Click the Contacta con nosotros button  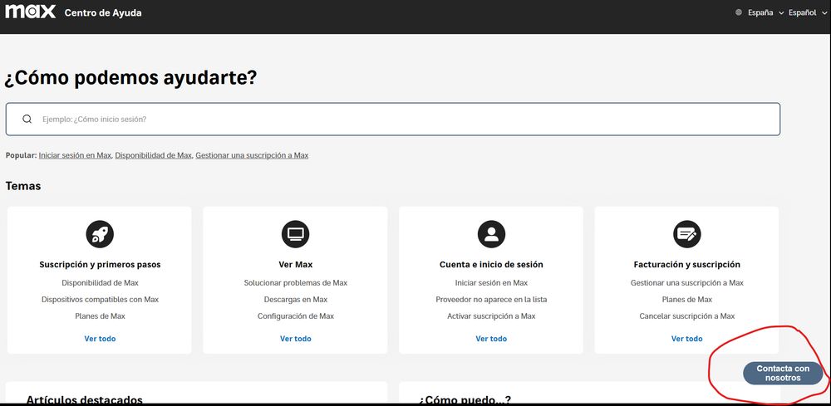point(783,373)
